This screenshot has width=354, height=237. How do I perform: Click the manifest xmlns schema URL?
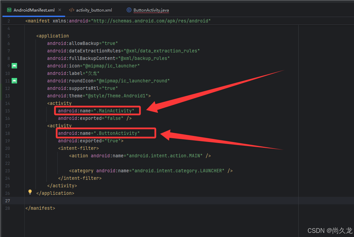click(x=151, y=21)
